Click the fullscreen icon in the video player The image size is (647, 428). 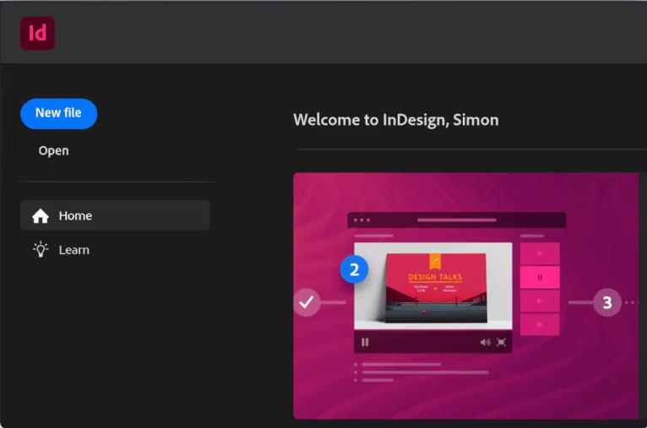502,342
